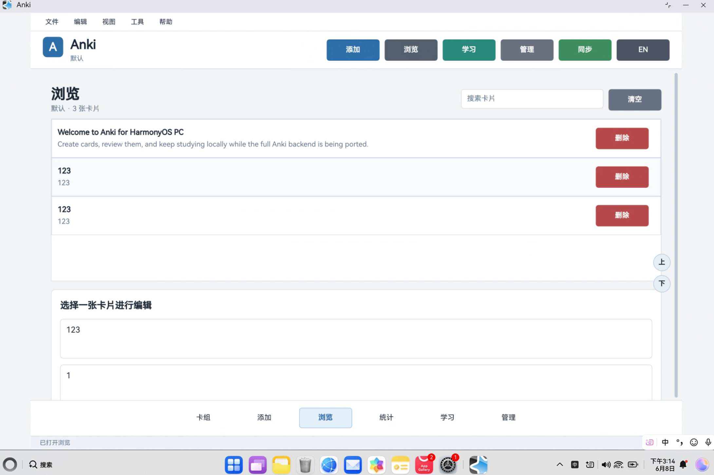Toggle the IME punctuation mode icon

click(679, 442)
